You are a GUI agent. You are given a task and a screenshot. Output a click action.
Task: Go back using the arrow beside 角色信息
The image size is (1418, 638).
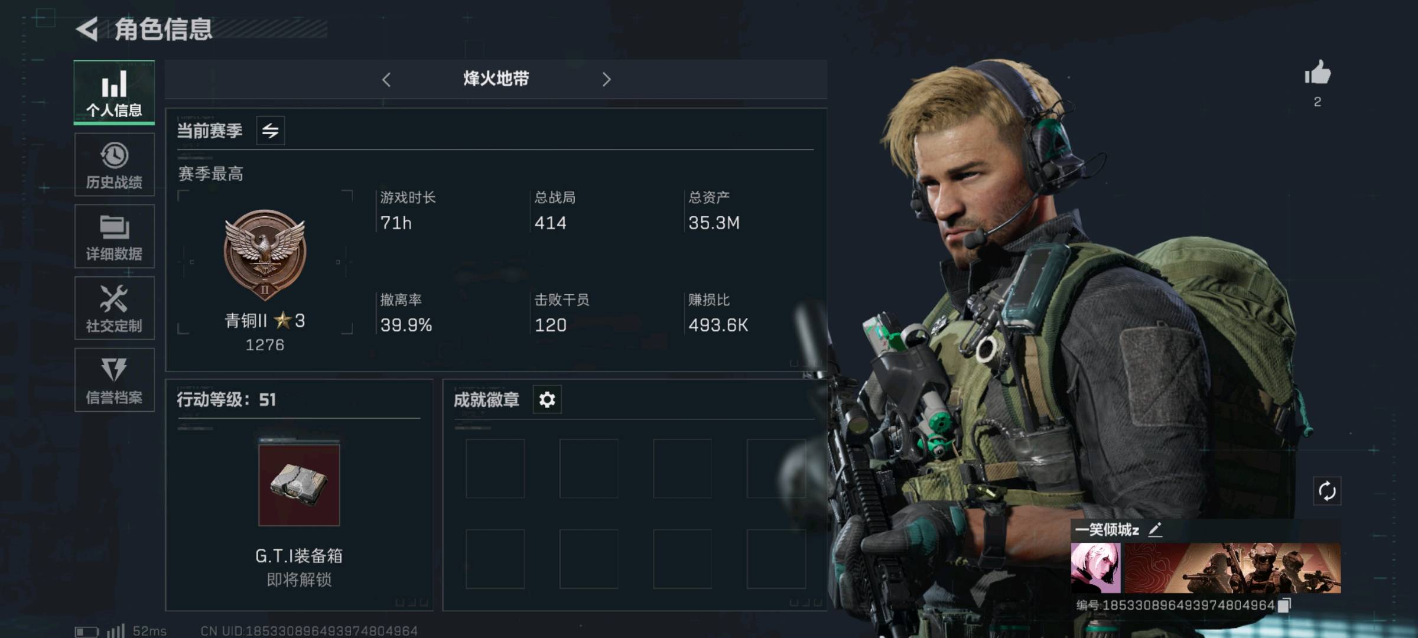(87, 30)
